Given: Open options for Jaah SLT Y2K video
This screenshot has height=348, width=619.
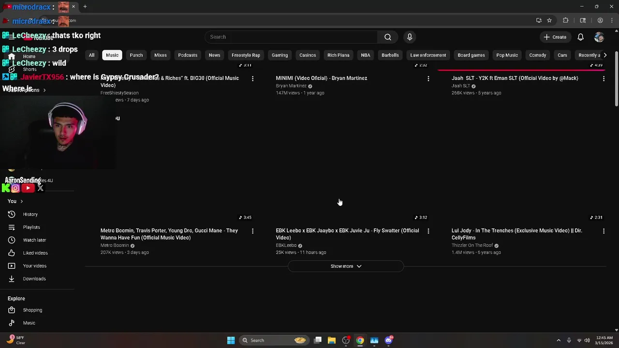Looking at the screenshot, I should 604,78.
